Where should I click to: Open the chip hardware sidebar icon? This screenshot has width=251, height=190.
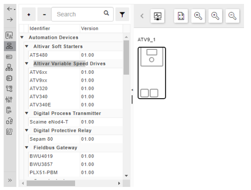tap(9, 78)
